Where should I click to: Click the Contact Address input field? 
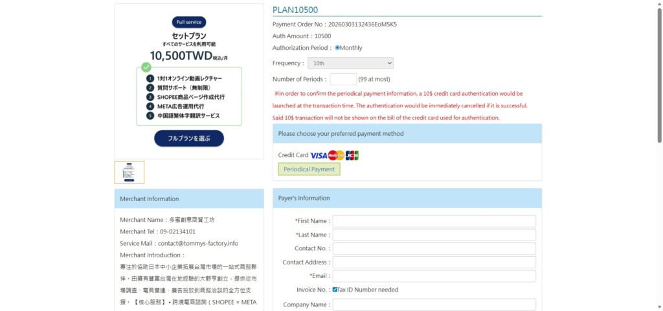[434, 263]
